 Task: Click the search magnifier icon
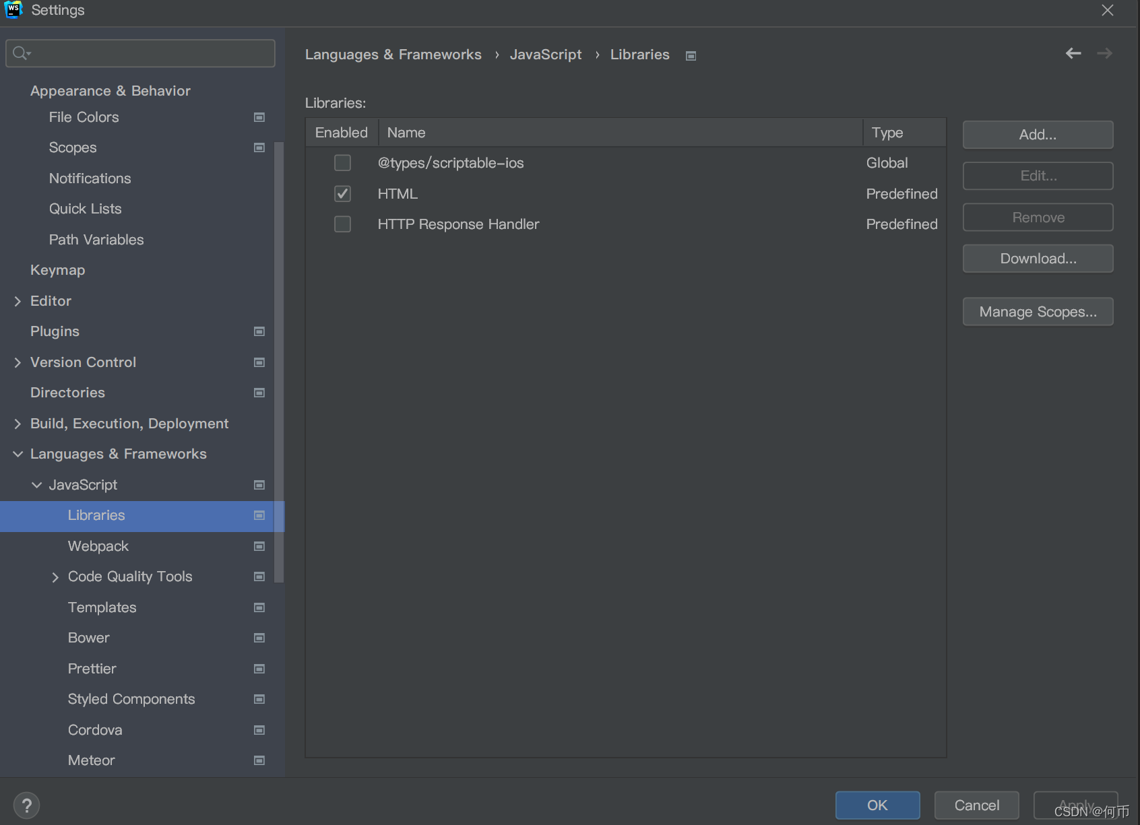(x=21, y=53)
